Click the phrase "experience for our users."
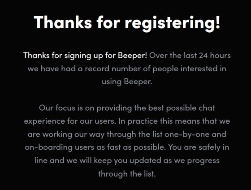 pyautogui.click(x=70, y=121)
